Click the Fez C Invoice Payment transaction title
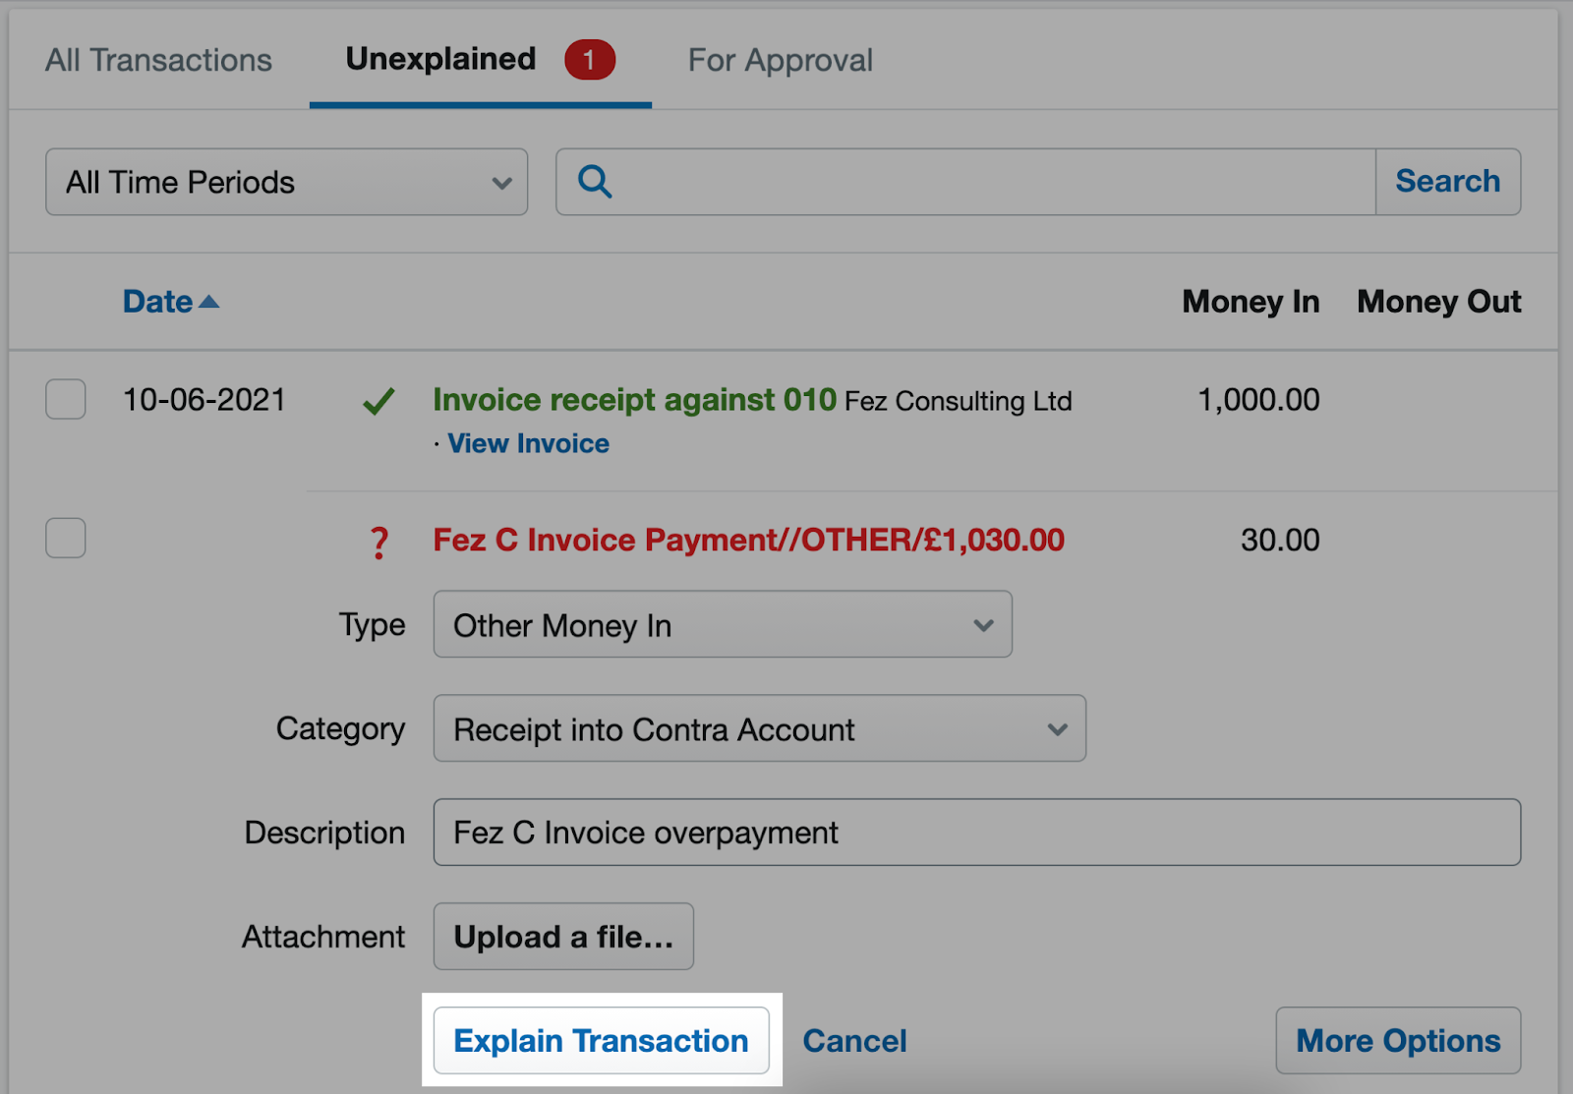Viewport: 1573px width, 1094px height. tap(749, 540)
